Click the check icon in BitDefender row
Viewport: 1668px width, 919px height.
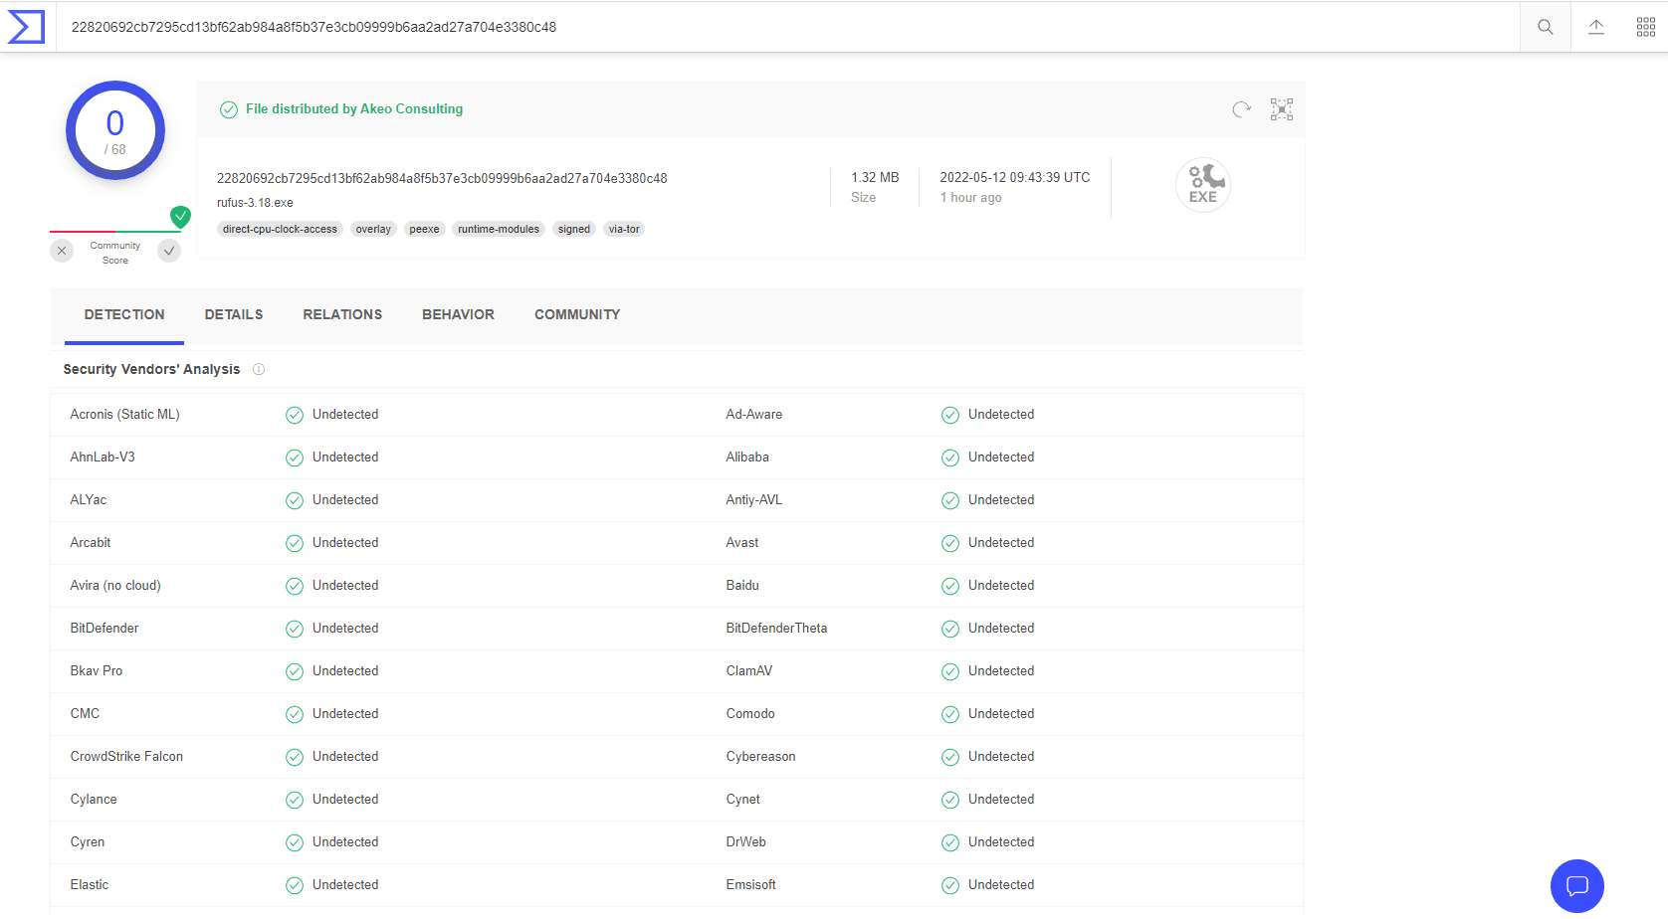point(295,629)
